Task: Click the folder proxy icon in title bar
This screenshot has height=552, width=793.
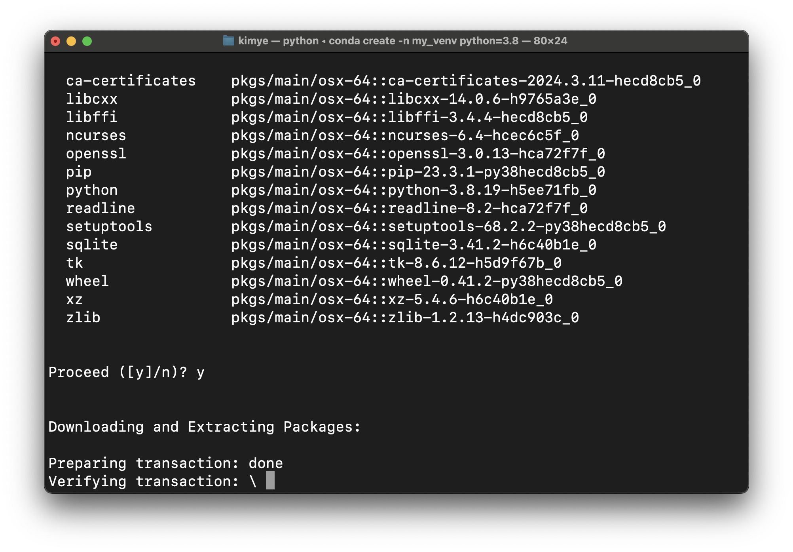Action: (228, 41)
